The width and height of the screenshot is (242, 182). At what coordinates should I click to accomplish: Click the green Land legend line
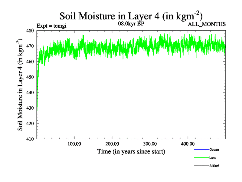coord(201,158)
